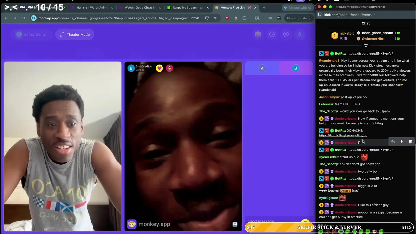Open the history clock icon in Monkey header
This screenshot has width=416, height=234.
point(272,34)
